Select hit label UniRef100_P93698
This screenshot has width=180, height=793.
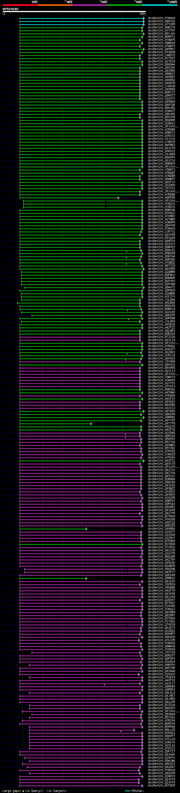pos(161,52)
